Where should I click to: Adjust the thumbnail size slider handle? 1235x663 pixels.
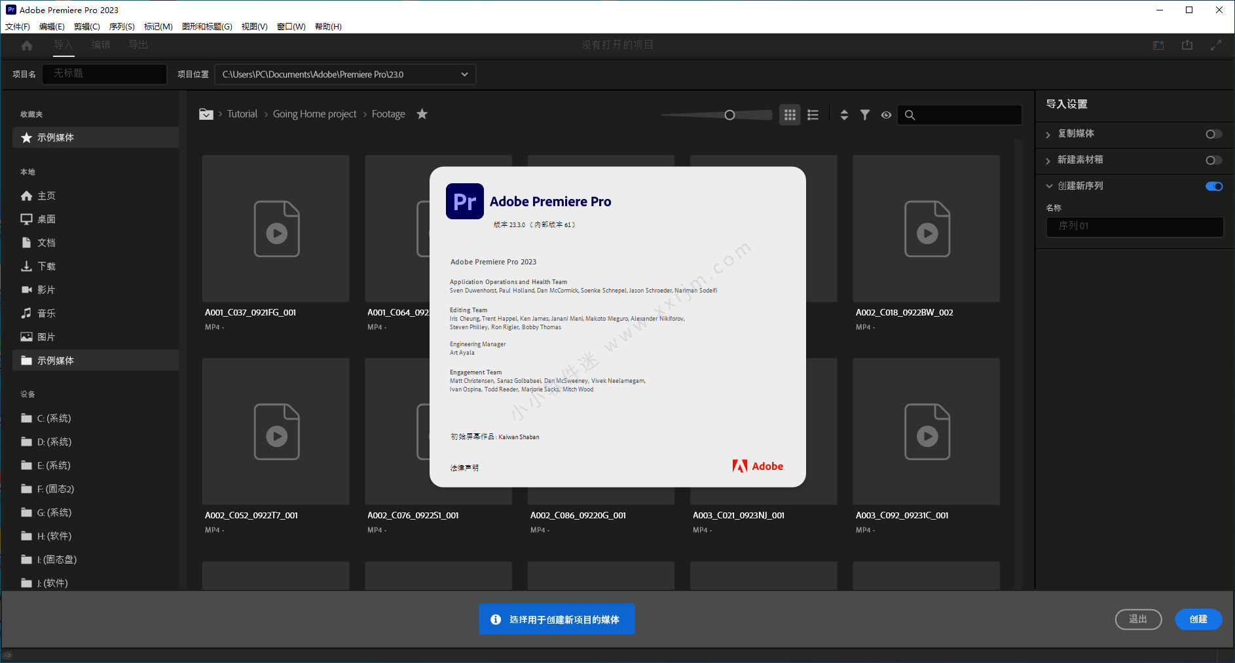(x=729, y=115)
